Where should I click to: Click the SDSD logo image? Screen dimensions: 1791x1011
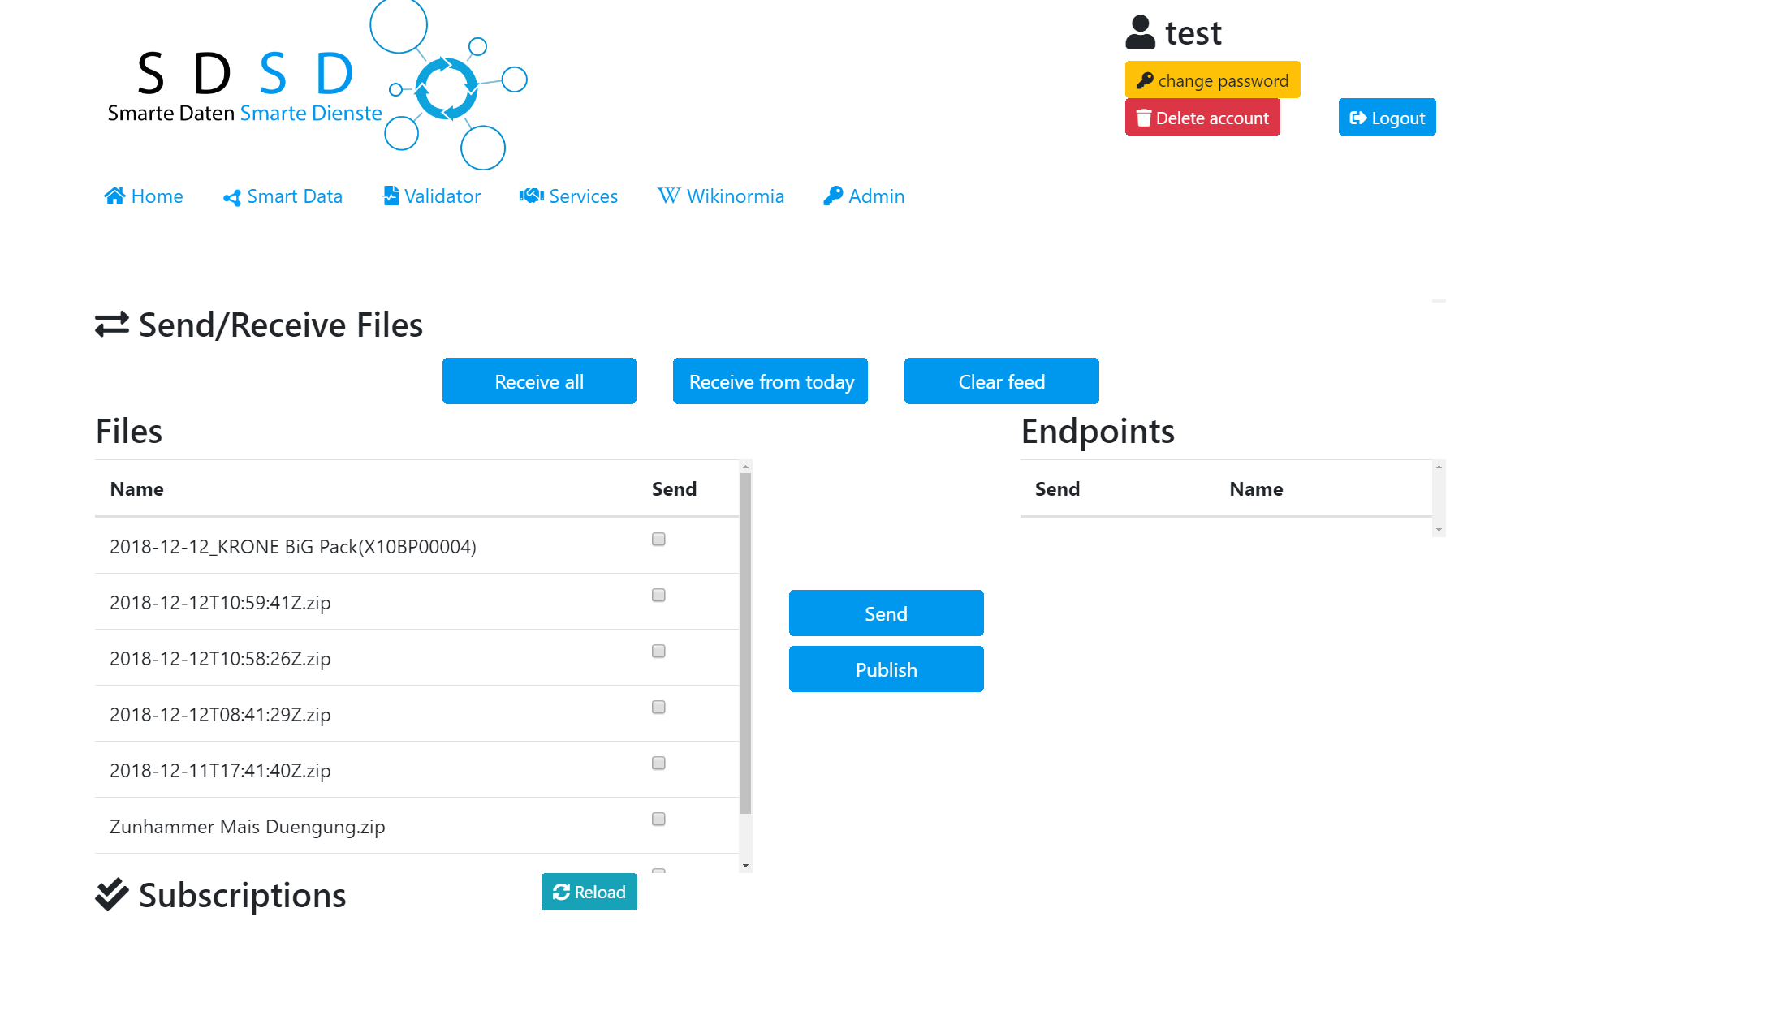[x=318, y=85]
